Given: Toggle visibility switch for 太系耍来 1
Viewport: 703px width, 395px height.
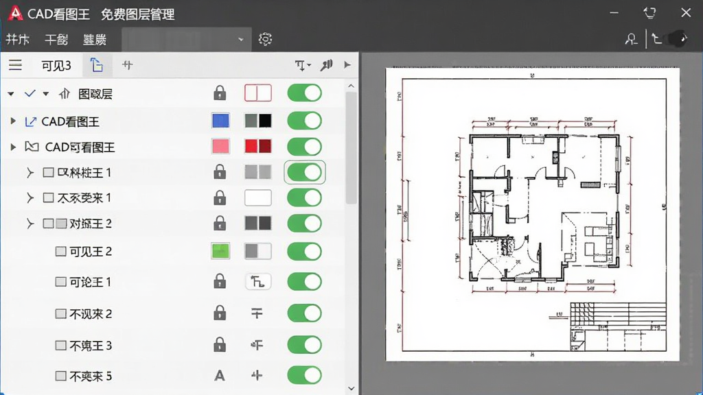Looking at the screenshot, I should (304, 197).
